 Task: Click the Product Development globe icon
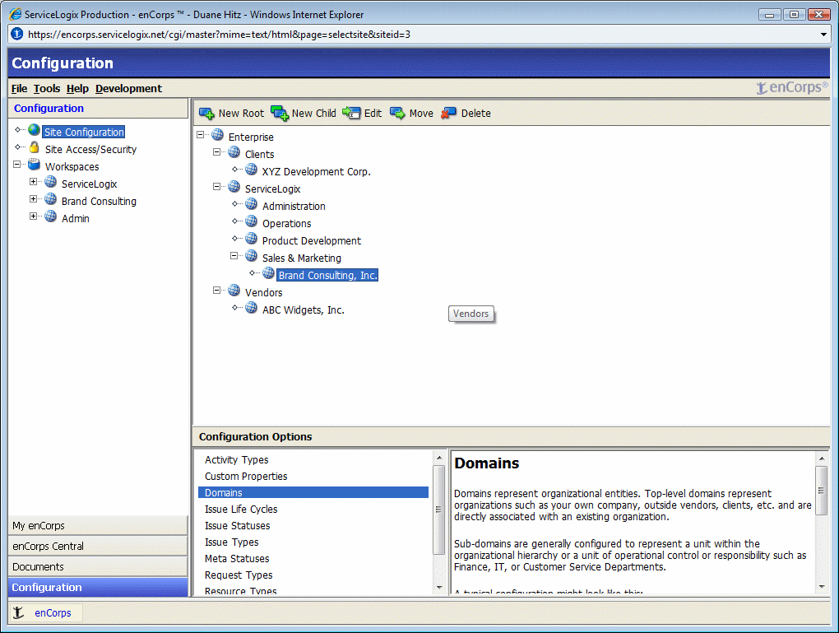click(x=252, y=239)
